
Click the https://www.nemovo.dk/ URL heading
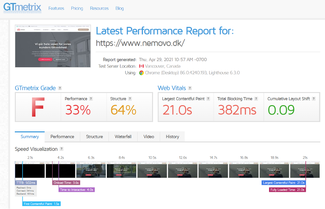[x=140, y=43]
